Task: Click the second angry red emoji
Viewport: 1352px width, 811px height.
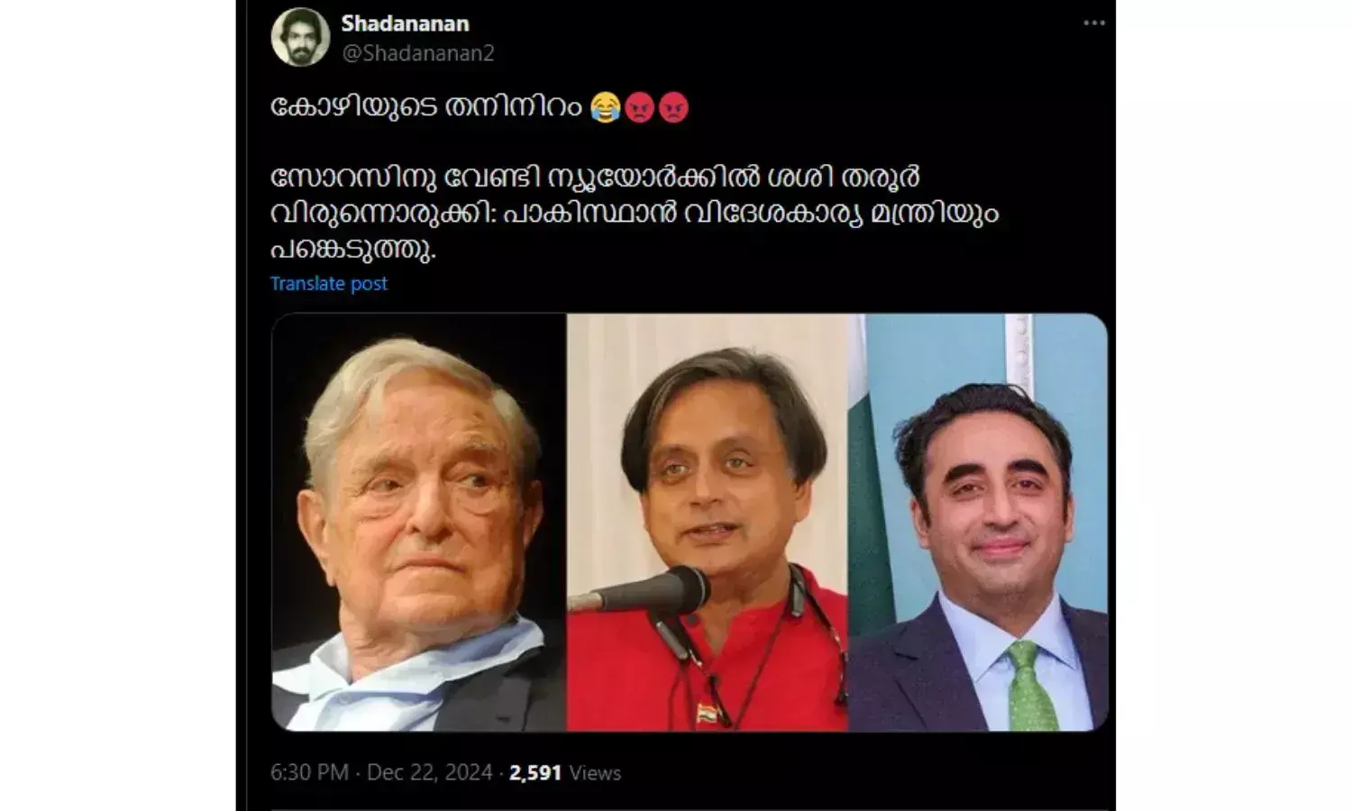Action: click(673, 108)
